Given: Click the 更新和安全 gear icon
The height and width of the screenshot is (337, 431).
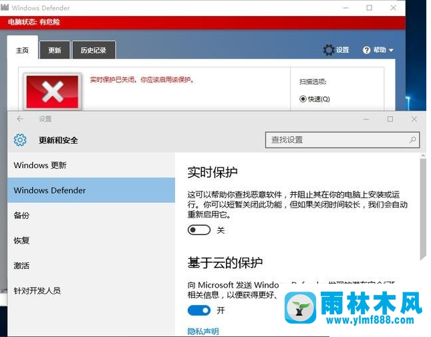Looking at the screenshot, I should click(x=20, y=140).
